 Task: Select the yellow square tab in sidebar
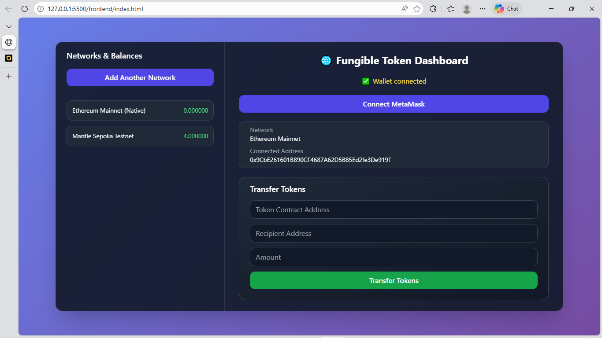click(9, 58)
